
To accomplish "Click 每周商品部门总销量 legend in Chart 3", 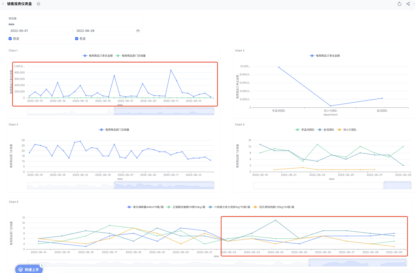I will [114, 130].
